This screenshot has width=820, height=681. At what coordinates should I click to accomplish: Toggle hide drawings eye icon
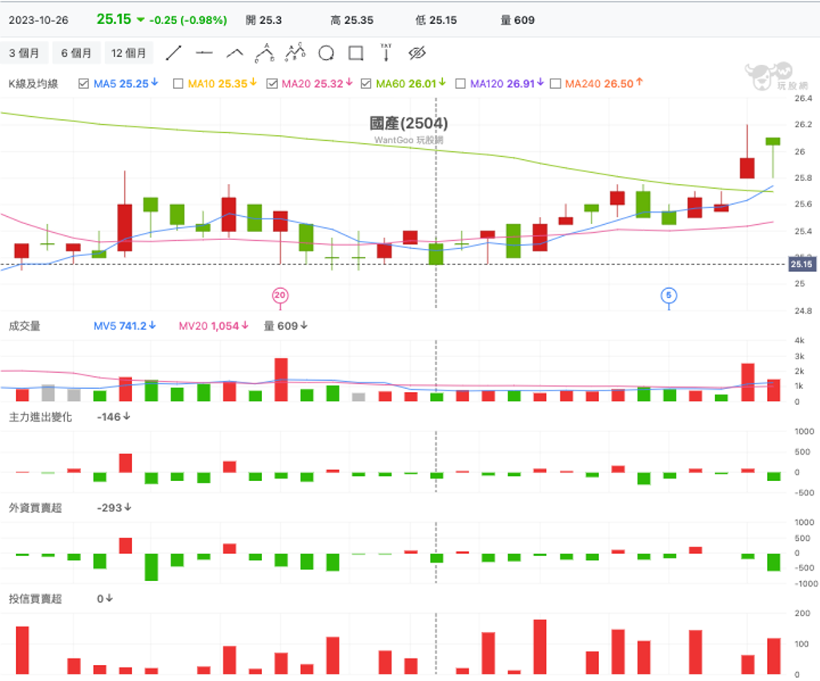416,53
